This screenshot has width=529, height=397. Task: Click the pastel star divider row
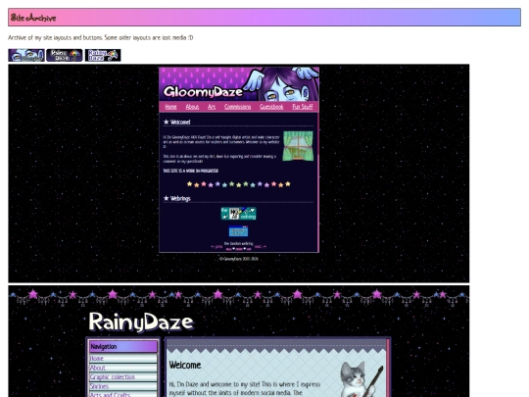pos(238,184)
